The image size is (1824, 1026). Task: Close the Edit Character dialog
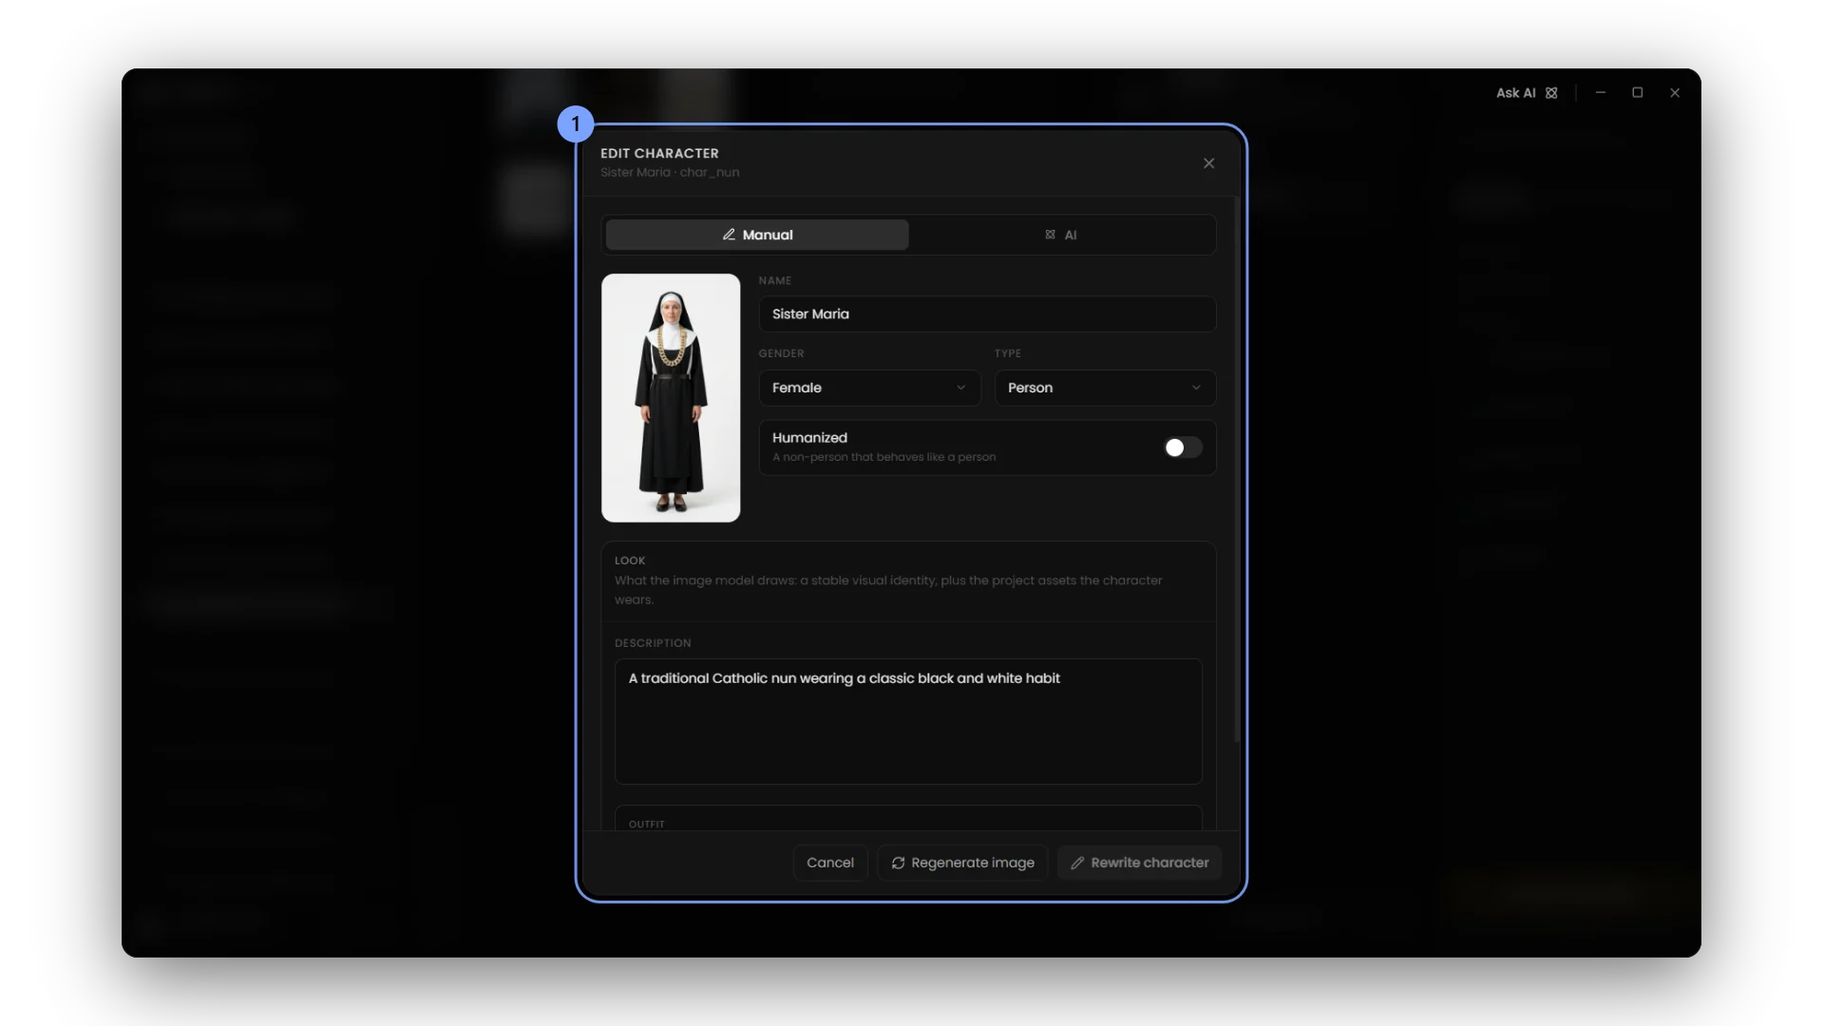coord(1208,163)
